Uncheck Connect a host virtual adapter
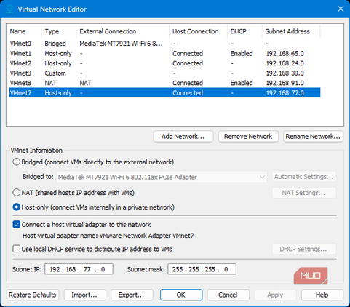The width and height of the screenshot is (350, 307). [x=17, y=225]
